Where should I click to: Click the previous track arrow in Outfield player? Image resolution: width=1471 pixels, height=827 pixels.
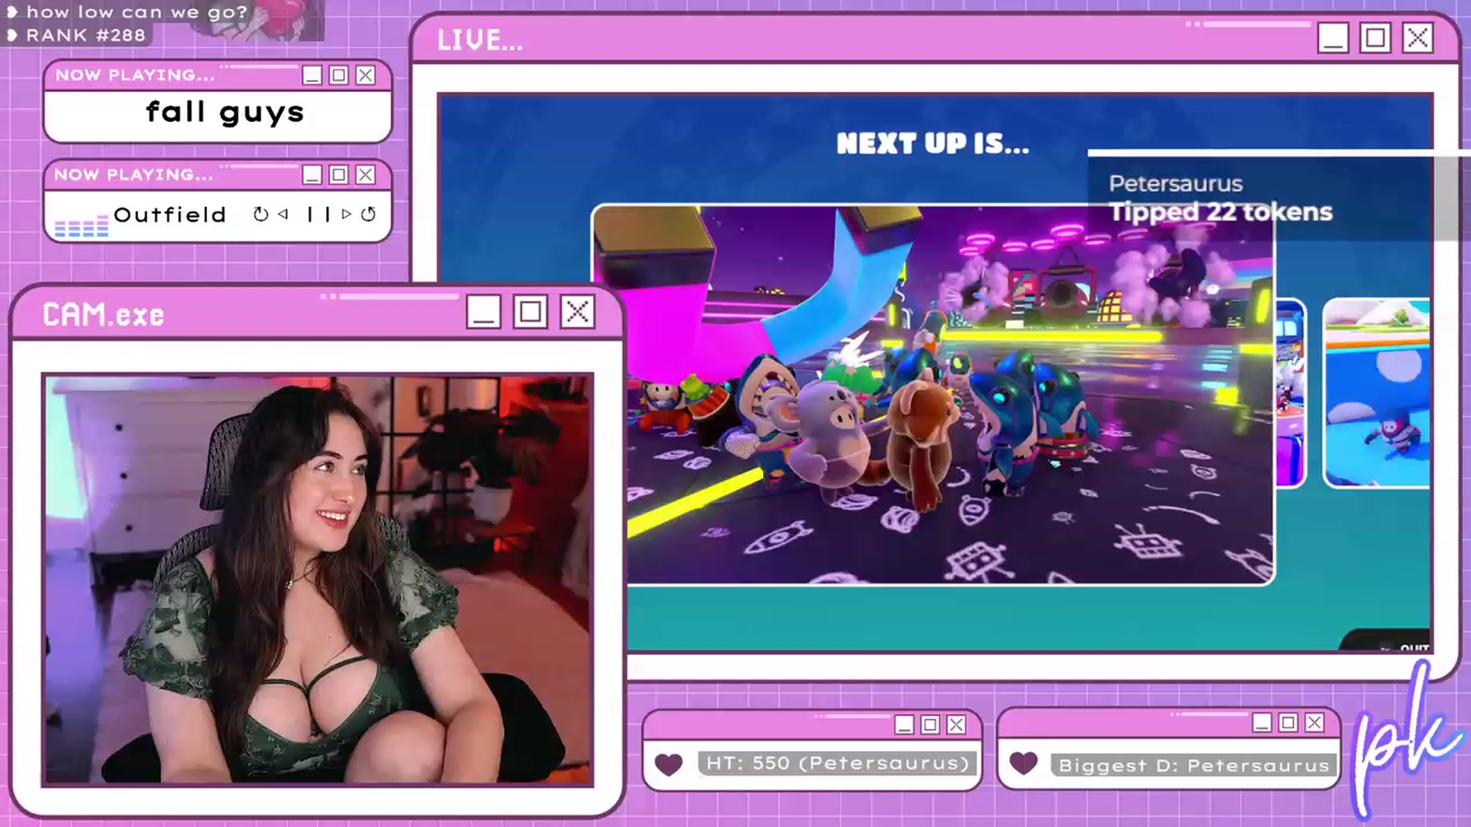(283, 214)
